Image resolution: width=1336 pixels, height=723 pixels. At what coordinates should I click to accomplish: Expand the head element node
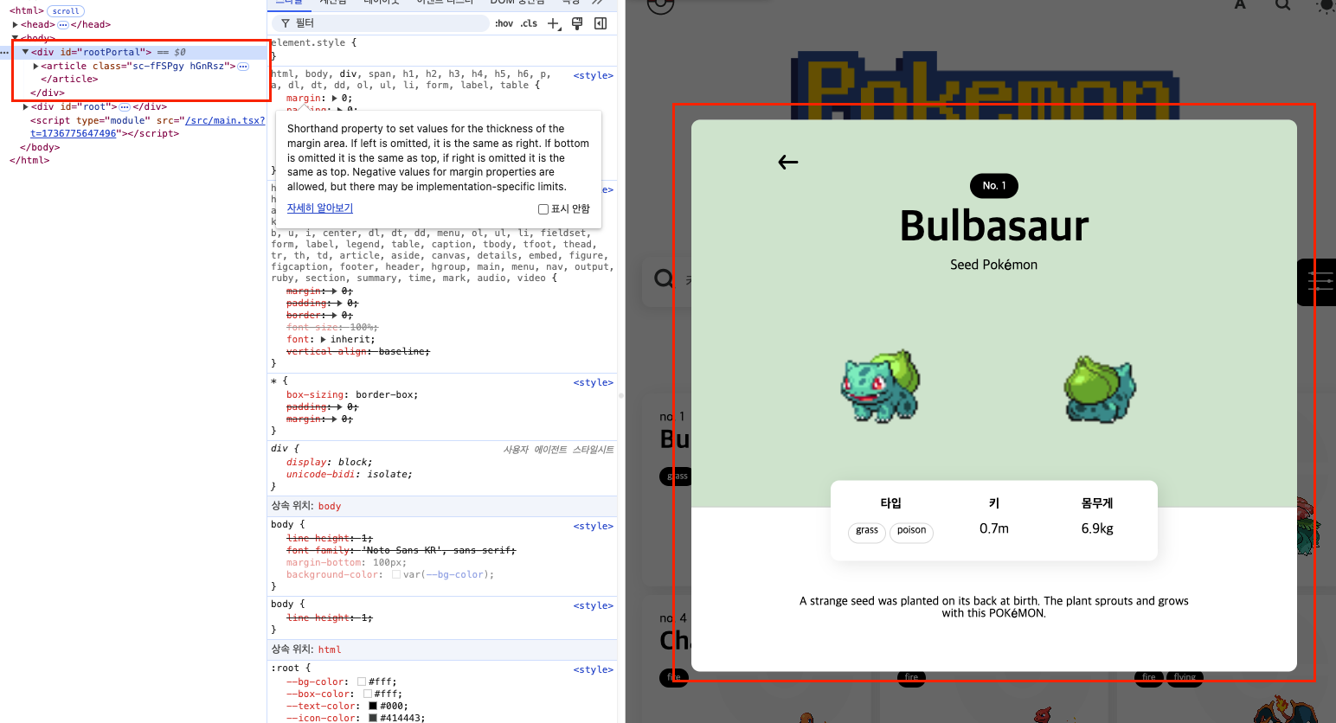click(16, 25)
